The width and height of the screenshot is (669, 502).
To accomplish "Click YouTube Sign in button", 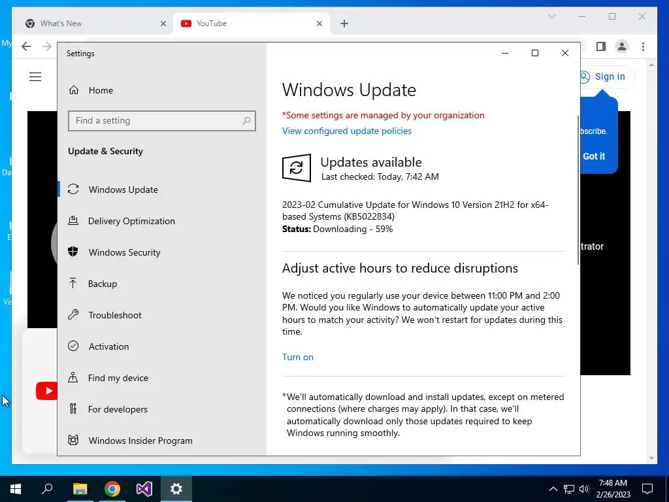I will click(607, 77).
